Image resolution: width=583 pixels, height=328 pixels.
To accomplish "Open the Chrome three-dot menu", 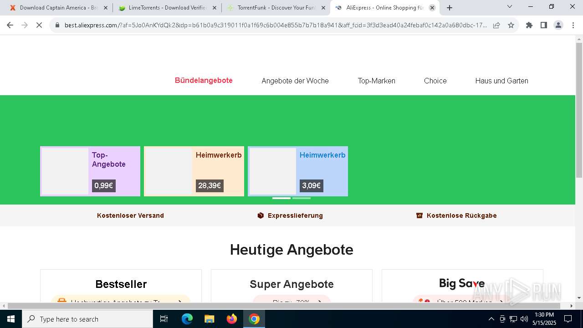I will click(x=573, y=25).
